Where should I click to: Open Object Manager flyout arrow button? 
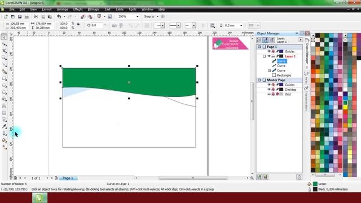[x=301, y=40]
